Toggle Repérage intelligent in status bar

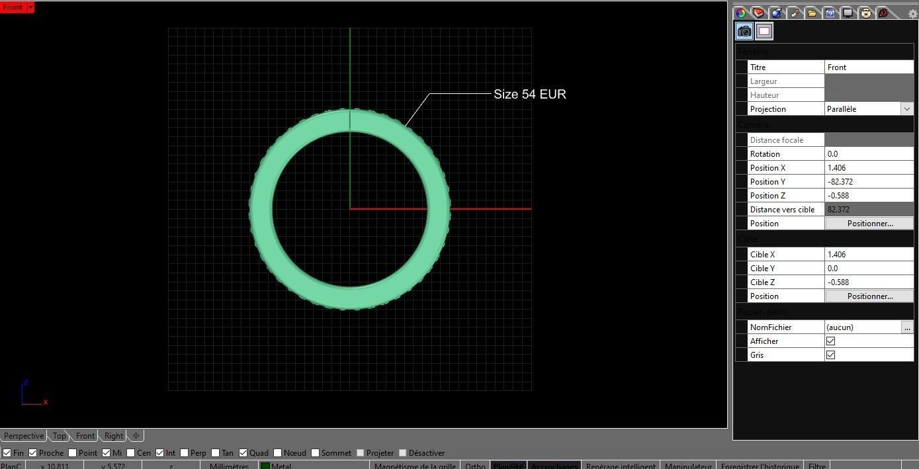click(x=621, y=466)
